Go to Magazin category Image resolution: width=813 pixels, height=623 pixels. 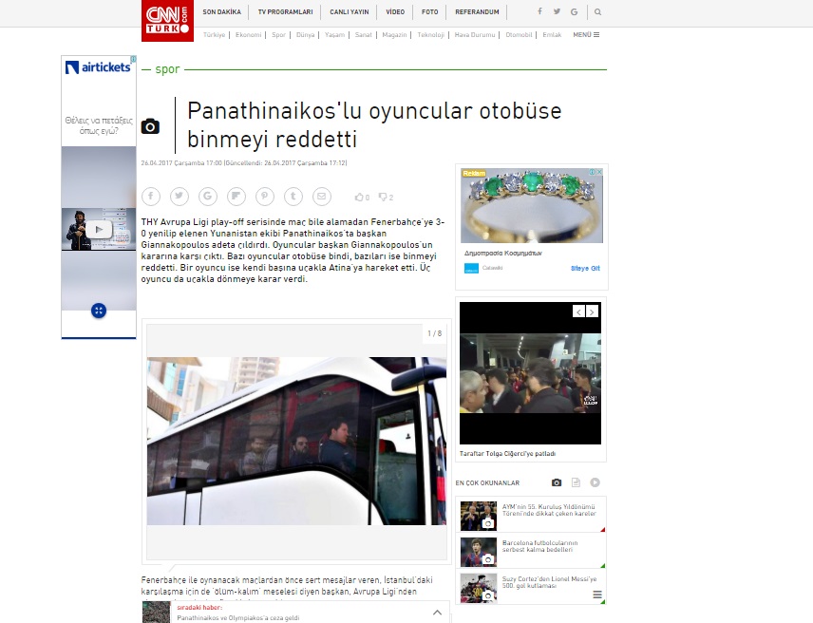(x=394, y=35)
